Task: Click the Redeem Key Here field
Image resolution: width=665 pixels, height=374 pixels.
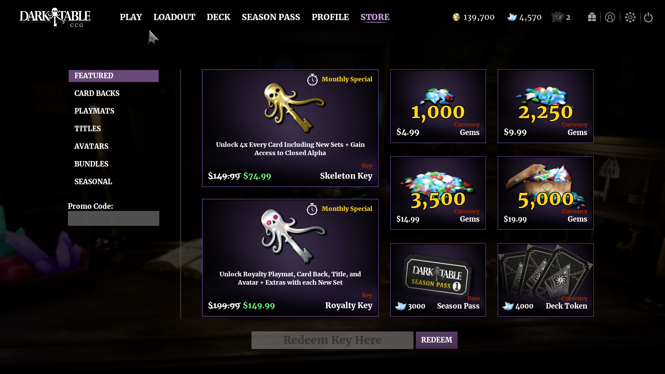Action: click(332, 340)
